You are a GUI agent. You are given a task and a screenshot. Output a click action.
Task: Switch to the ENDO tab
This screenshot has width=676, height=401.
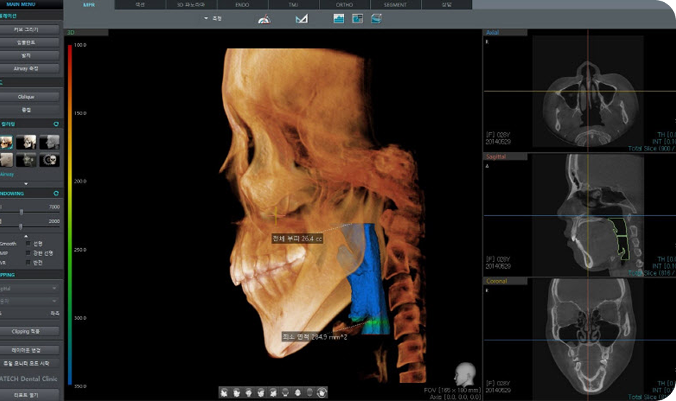pyautogui.click(x=242, y=5)
